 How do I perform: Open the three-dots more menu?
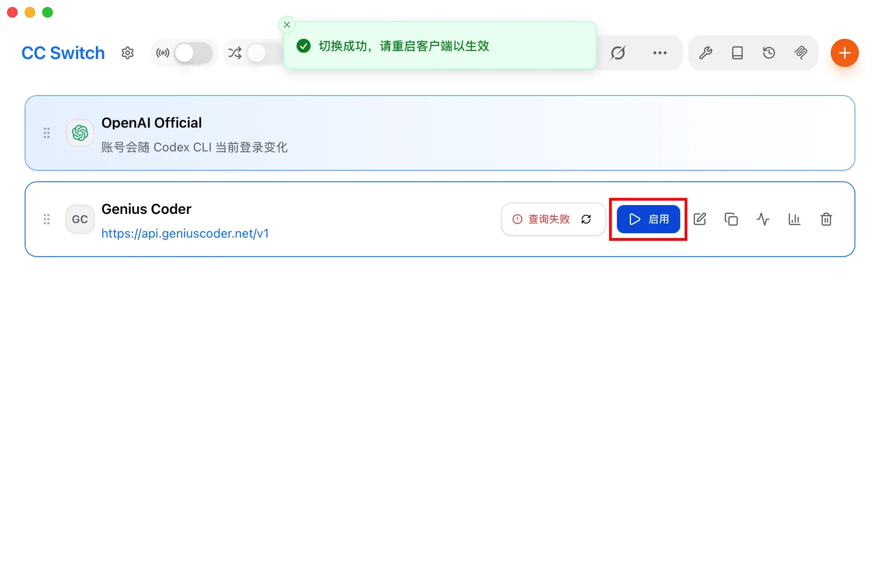(x=660, y=53)
